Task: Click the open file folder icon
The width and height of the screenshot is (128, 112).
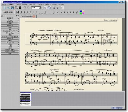Action: click(8, 8)
